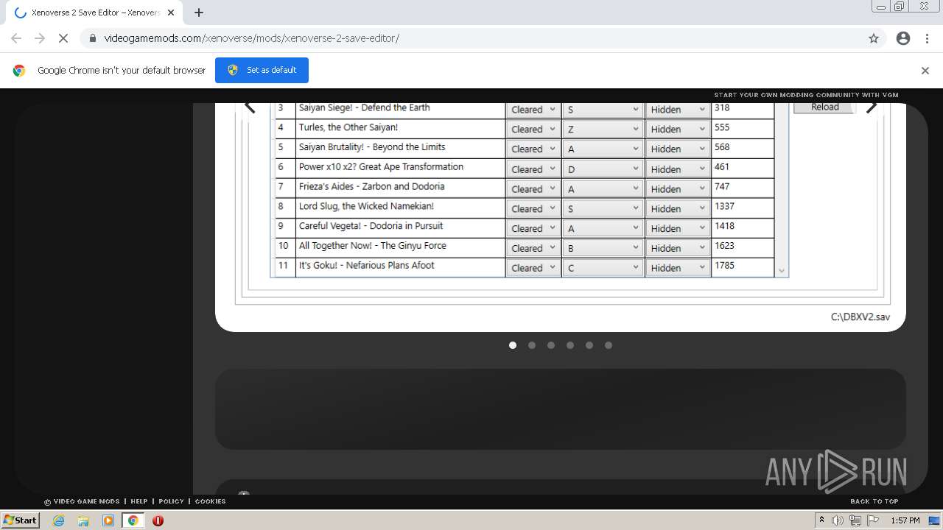Open the Policy footer link

171,501
